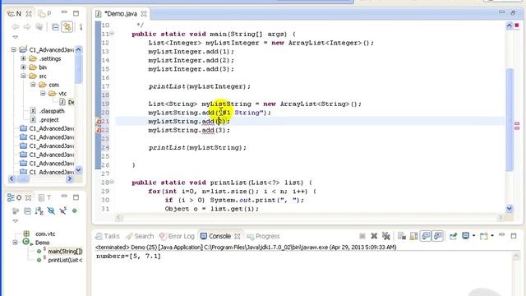Viewport: 526px width, 296px height.
Task: Switch to the T tab beside Outline
Action: click(x=44, y=197)
